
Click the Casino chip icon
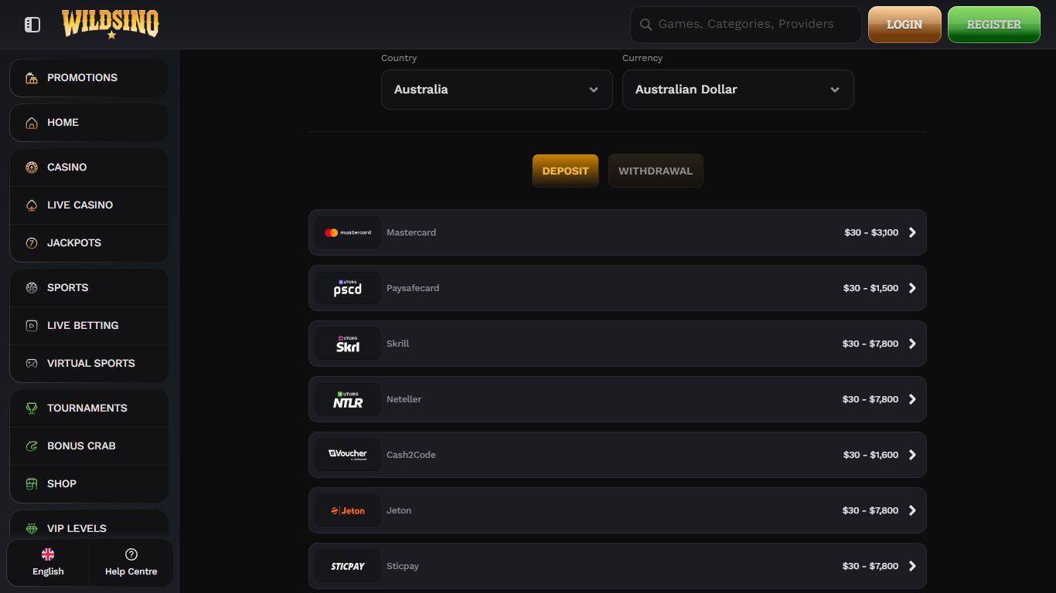pyautogui.click(x=32, y=168)
